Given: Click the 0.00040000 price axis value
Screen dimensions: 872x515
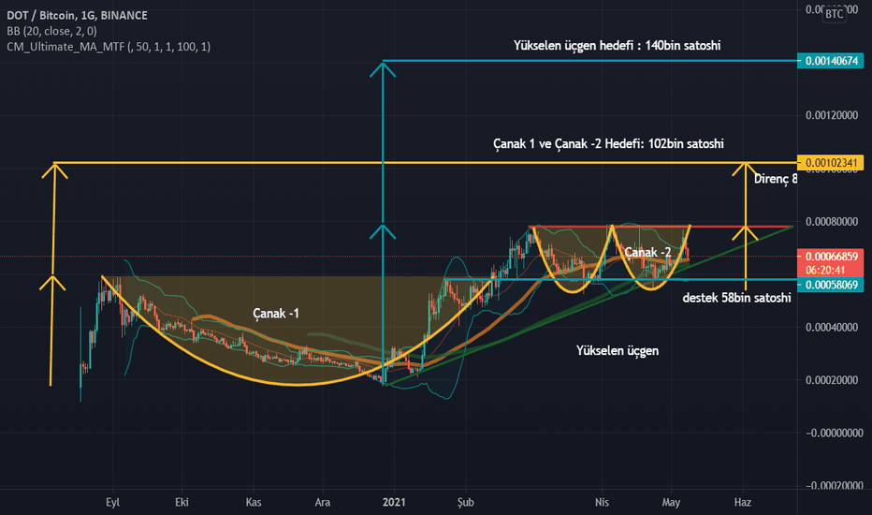Looking at the screenshot, I should click(x=832, y=328).
